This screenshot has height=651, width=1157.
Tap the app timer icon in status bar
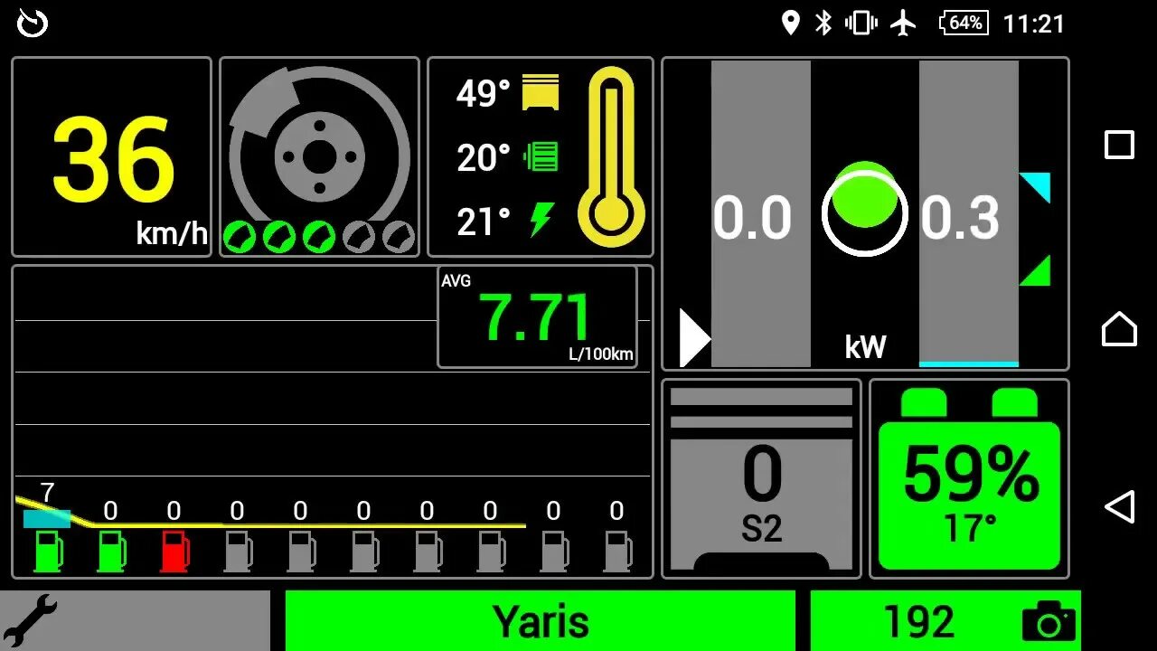click(33, 23)
